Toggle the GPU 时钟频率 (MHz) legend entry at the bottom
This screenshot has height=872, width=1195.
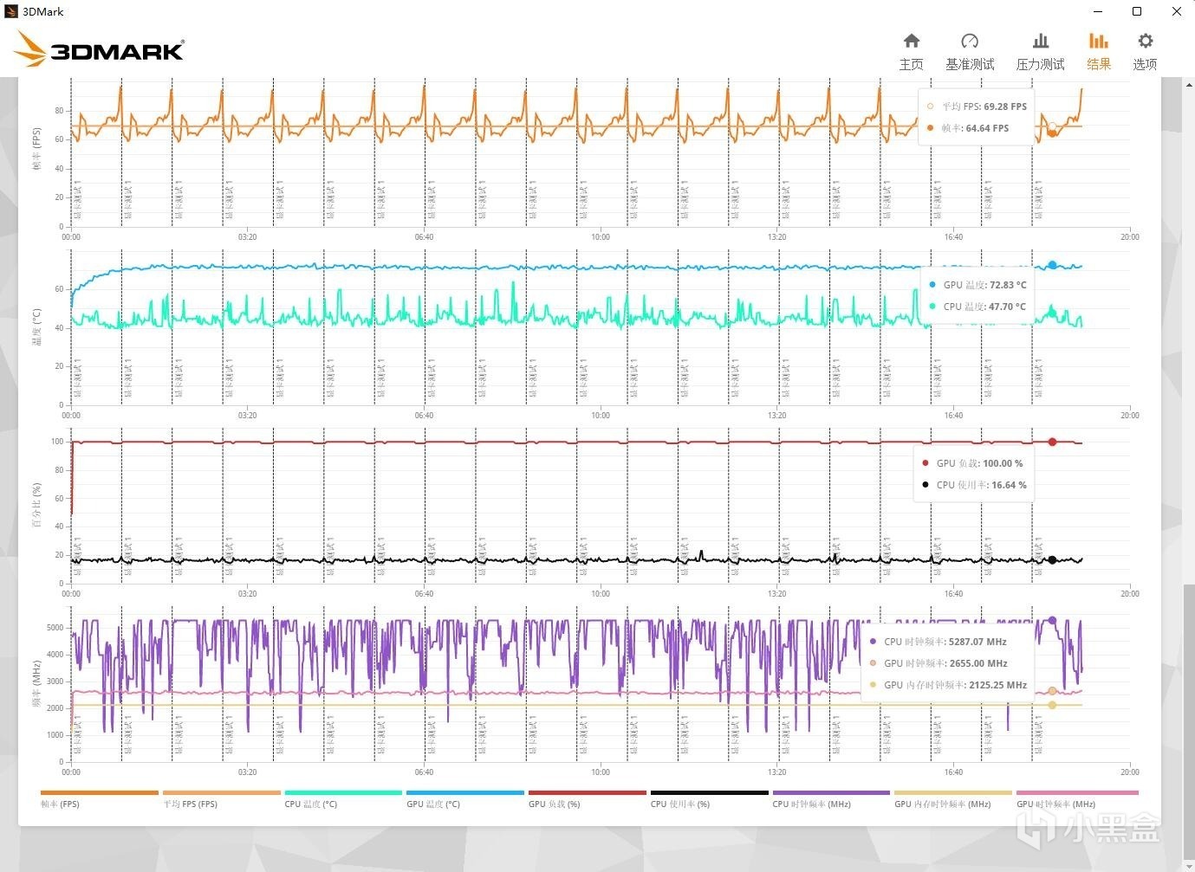[1076, 798]
